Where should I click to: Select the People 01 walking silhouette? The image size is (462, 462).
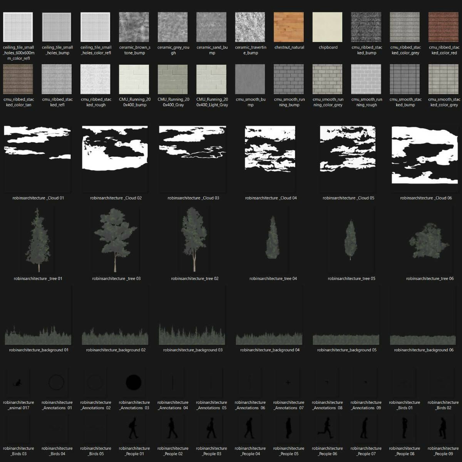134,428
